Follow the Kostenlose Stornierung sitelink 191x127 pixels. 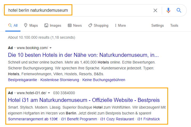pos(60,80)
